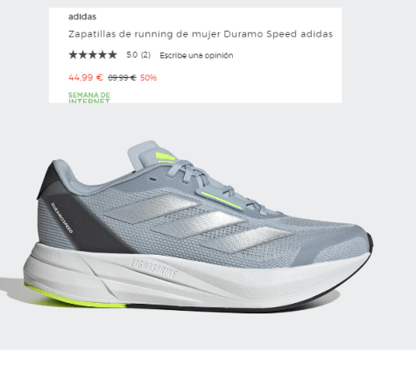Select the fifth rating star

tap(112, 54)
